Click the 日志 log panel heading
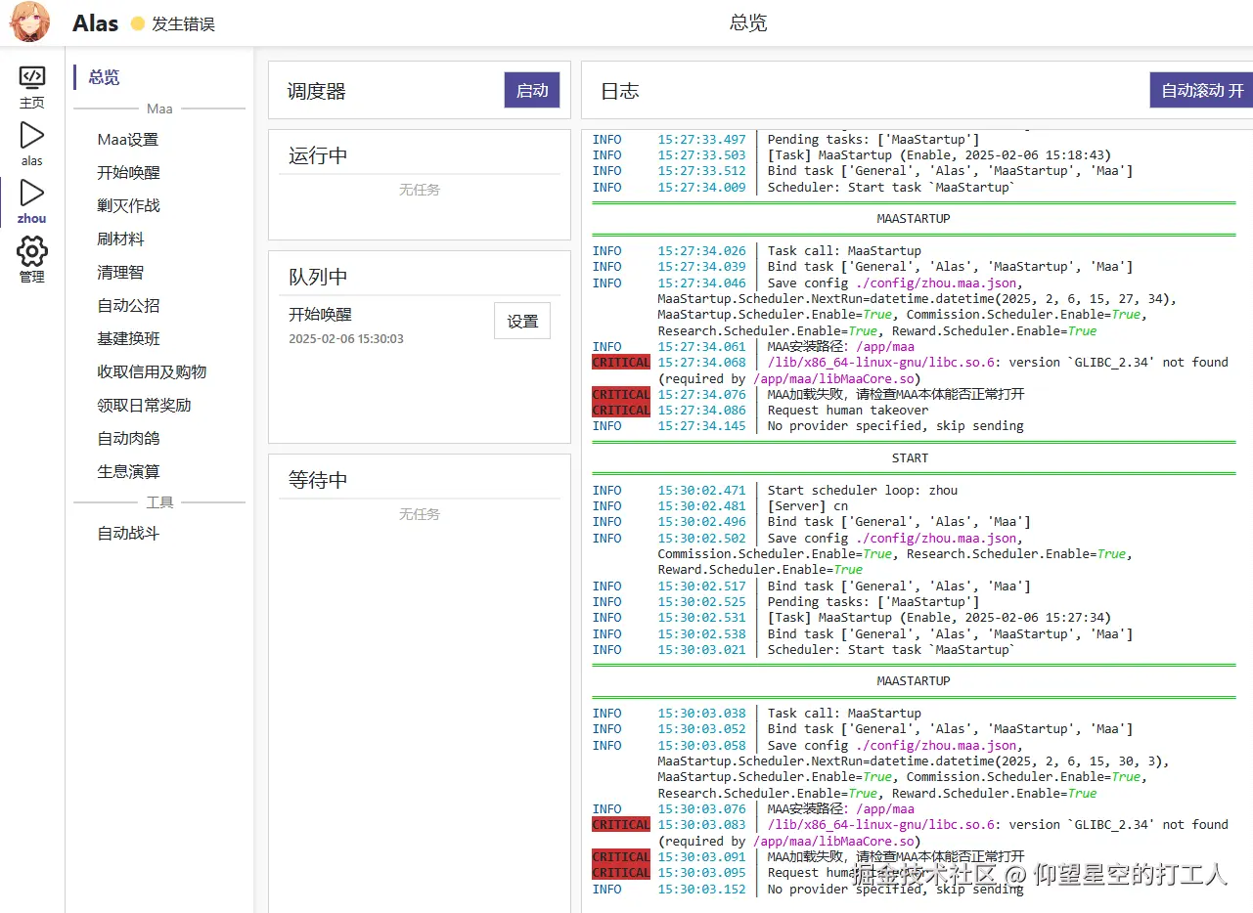Image resolution: width=1253 pixels, height=913 pixels. tap(619, 92)
